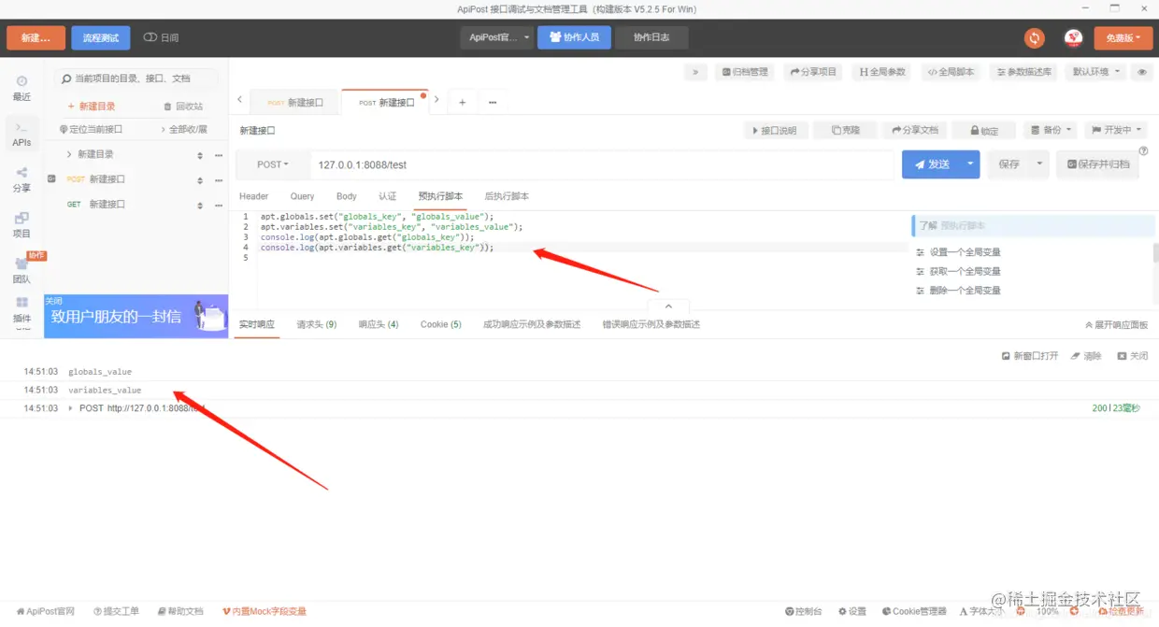Select the APIs sidebar icon

pyautogui.click(x=21, y=134)
